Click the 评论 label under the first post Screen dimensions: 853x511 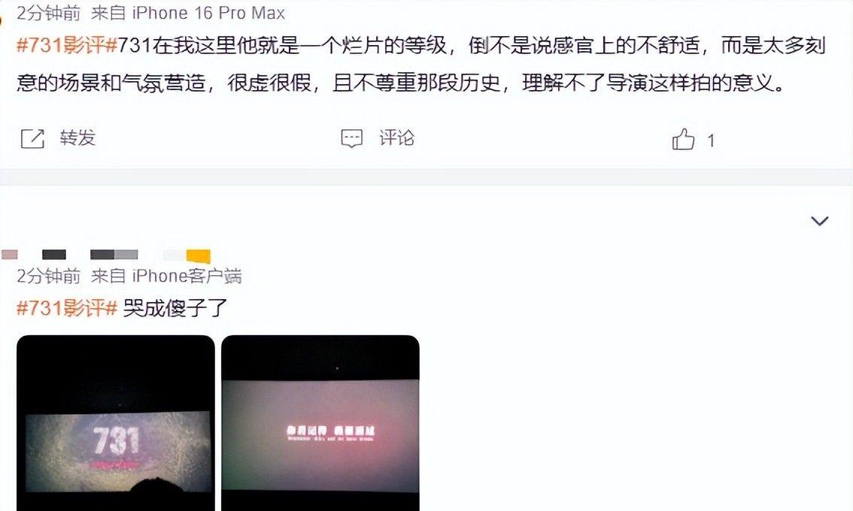(x=396, y=138)
